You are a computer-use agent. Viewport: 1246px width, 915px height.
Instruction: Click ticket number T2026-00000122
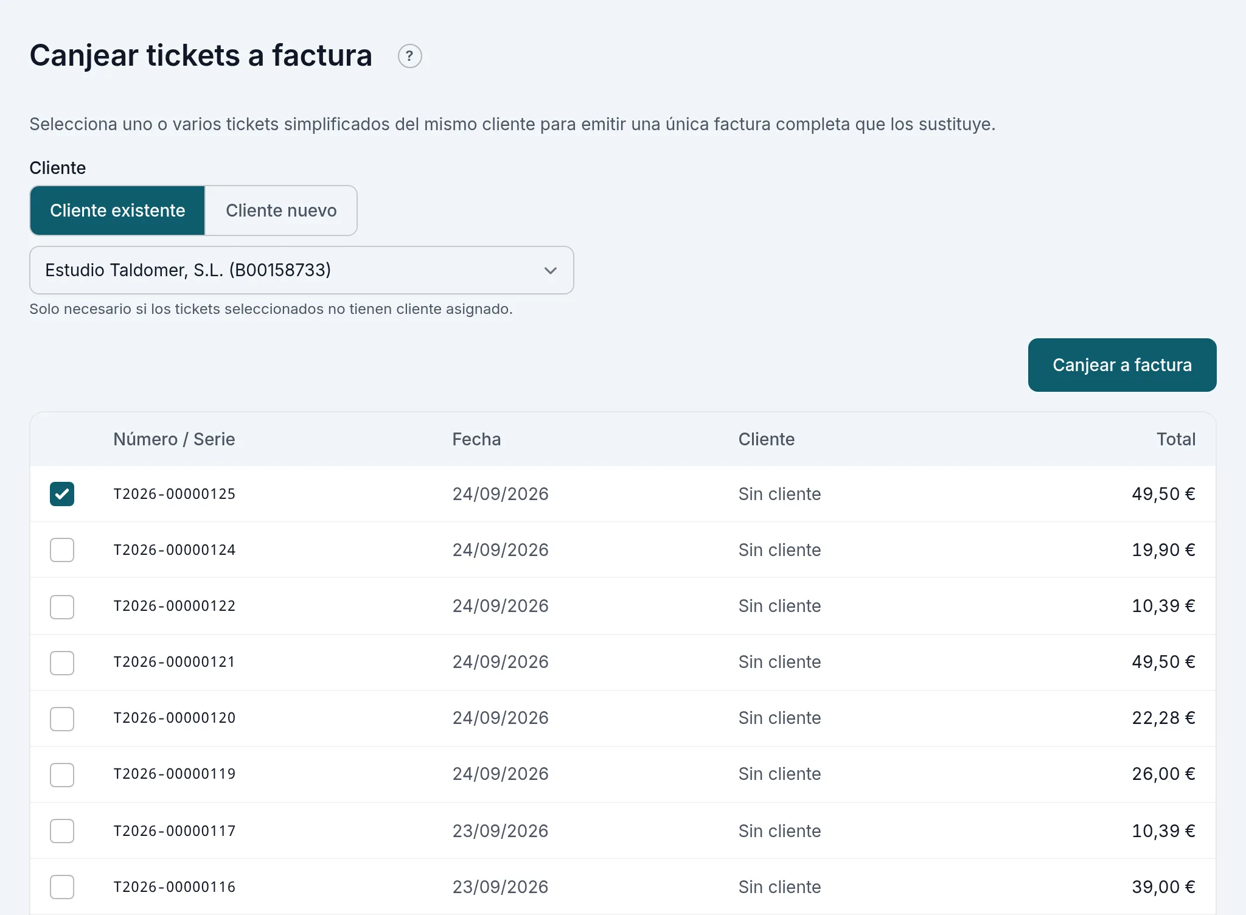[174, 606]
